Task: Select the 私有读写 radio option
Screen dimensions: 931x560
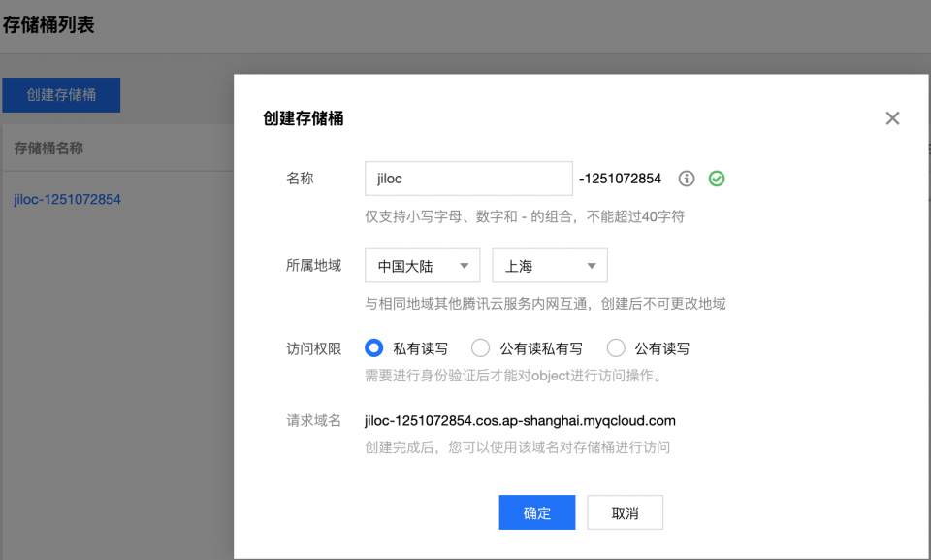Action: (x=373, y=347)
